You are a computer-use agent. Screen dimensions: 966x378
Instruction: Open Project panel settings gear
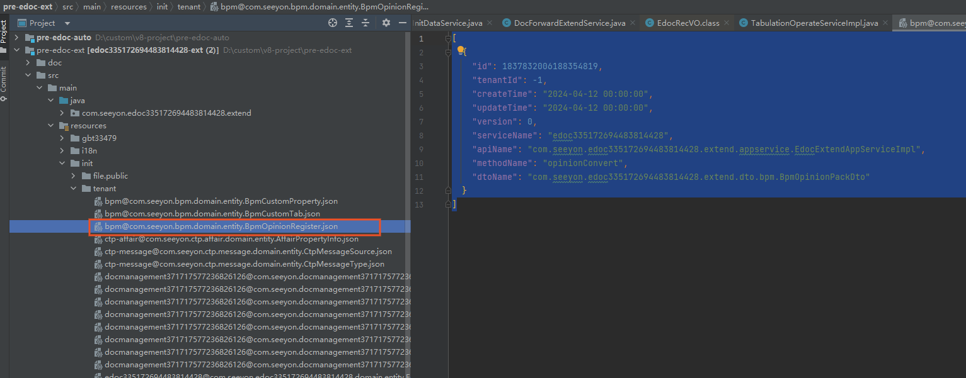tap(386, 23)
